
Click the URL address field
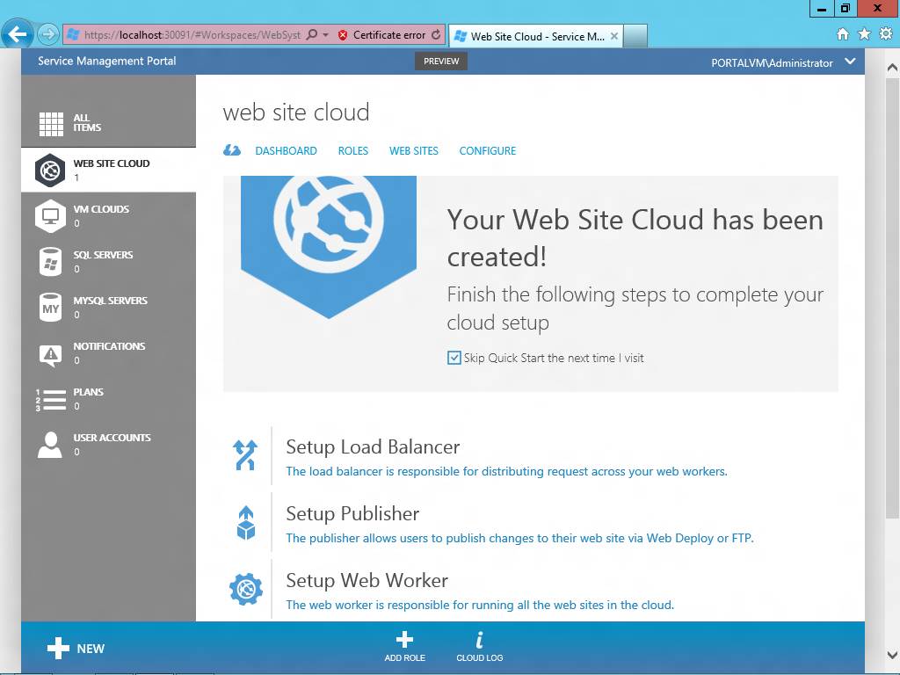pyautogui.click(x=192, y=35)
